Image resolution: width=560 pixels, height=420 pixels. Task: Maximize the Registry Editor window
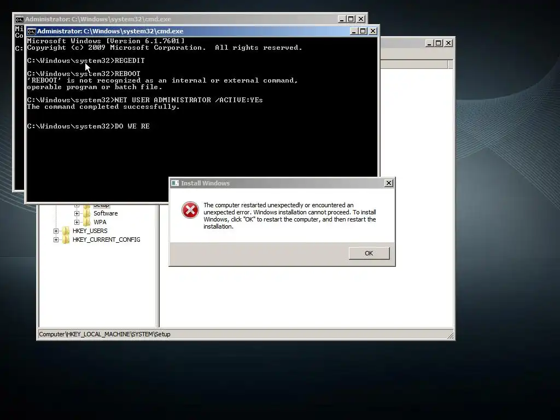click(439, 43)
